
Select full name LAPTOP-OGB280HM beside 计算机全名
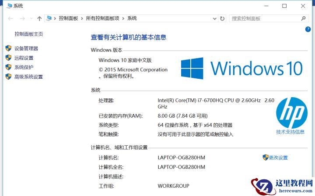(x=182, y=167)
